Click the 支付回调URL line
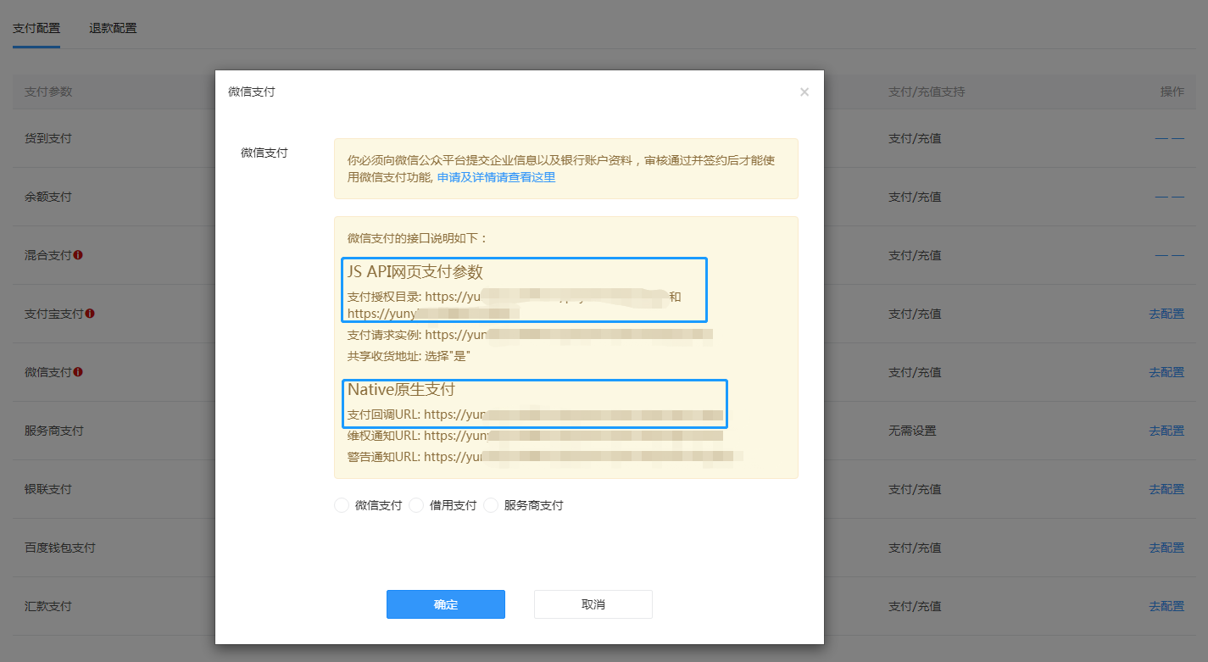The width and height of the screenshot is (1208, 662). coord(535,414)
